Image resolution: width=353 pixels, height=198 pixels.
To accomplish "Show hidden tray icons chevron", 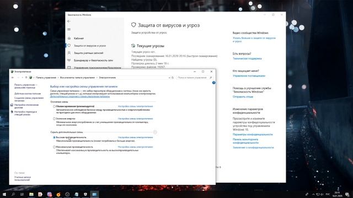I will tap(313, 194).
